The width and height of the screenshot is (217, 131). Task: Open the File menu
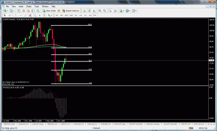click(7, 7)
